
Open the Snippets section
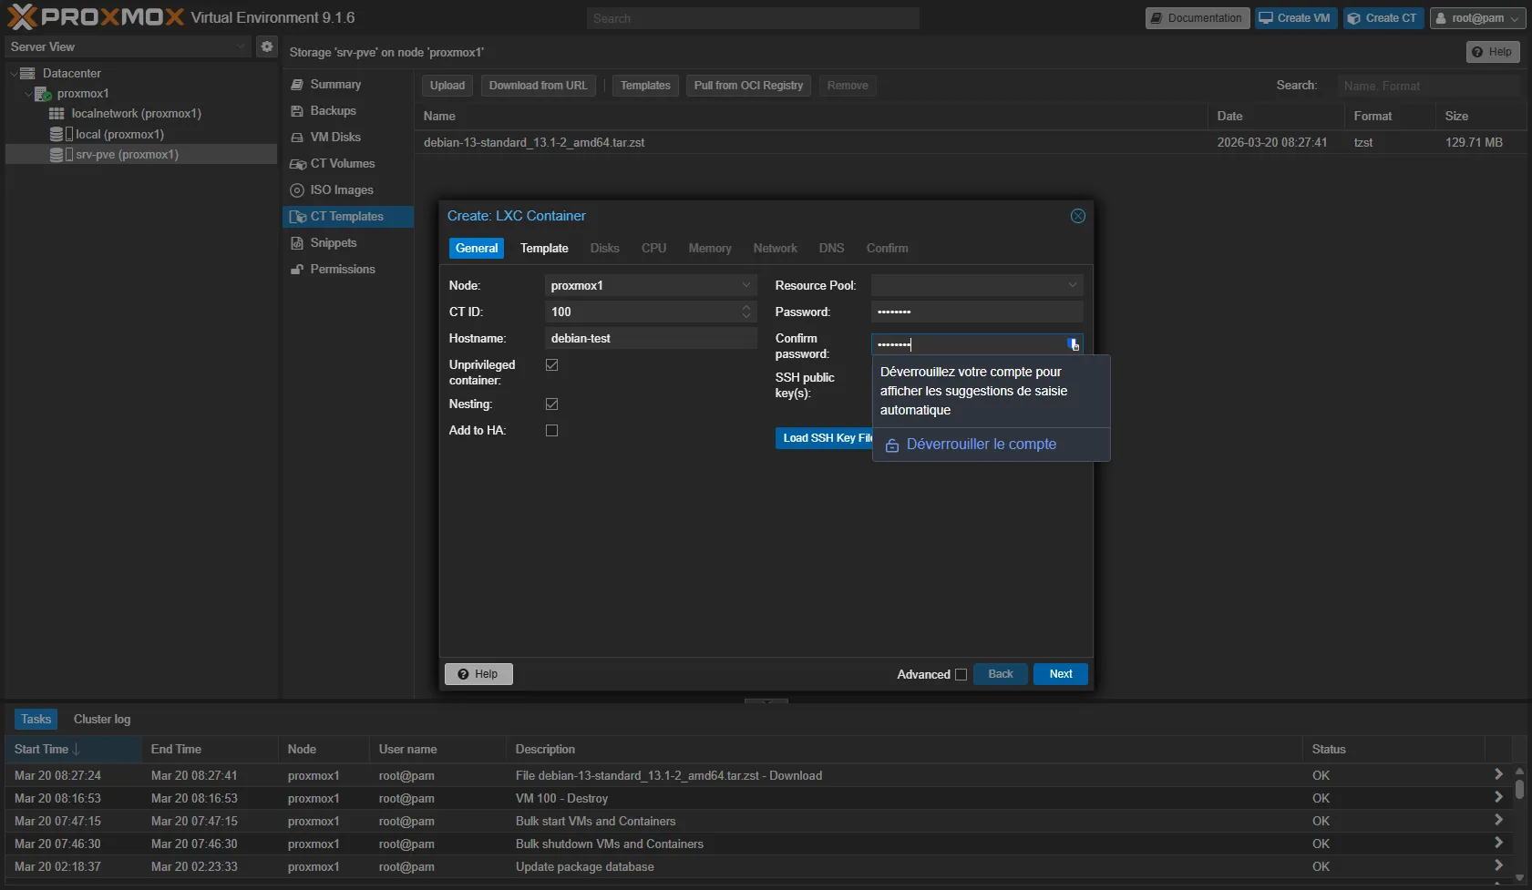333,243
